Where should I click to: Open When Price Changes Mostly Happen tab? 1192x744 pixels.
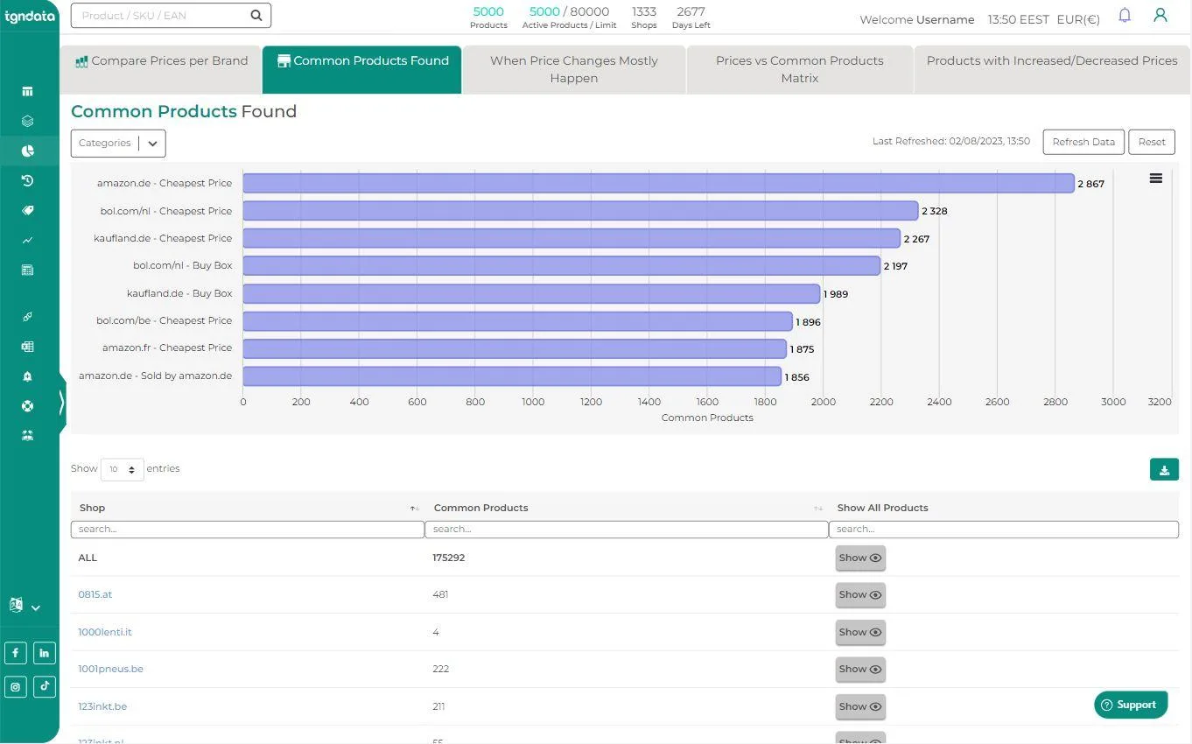click(574, 70)
